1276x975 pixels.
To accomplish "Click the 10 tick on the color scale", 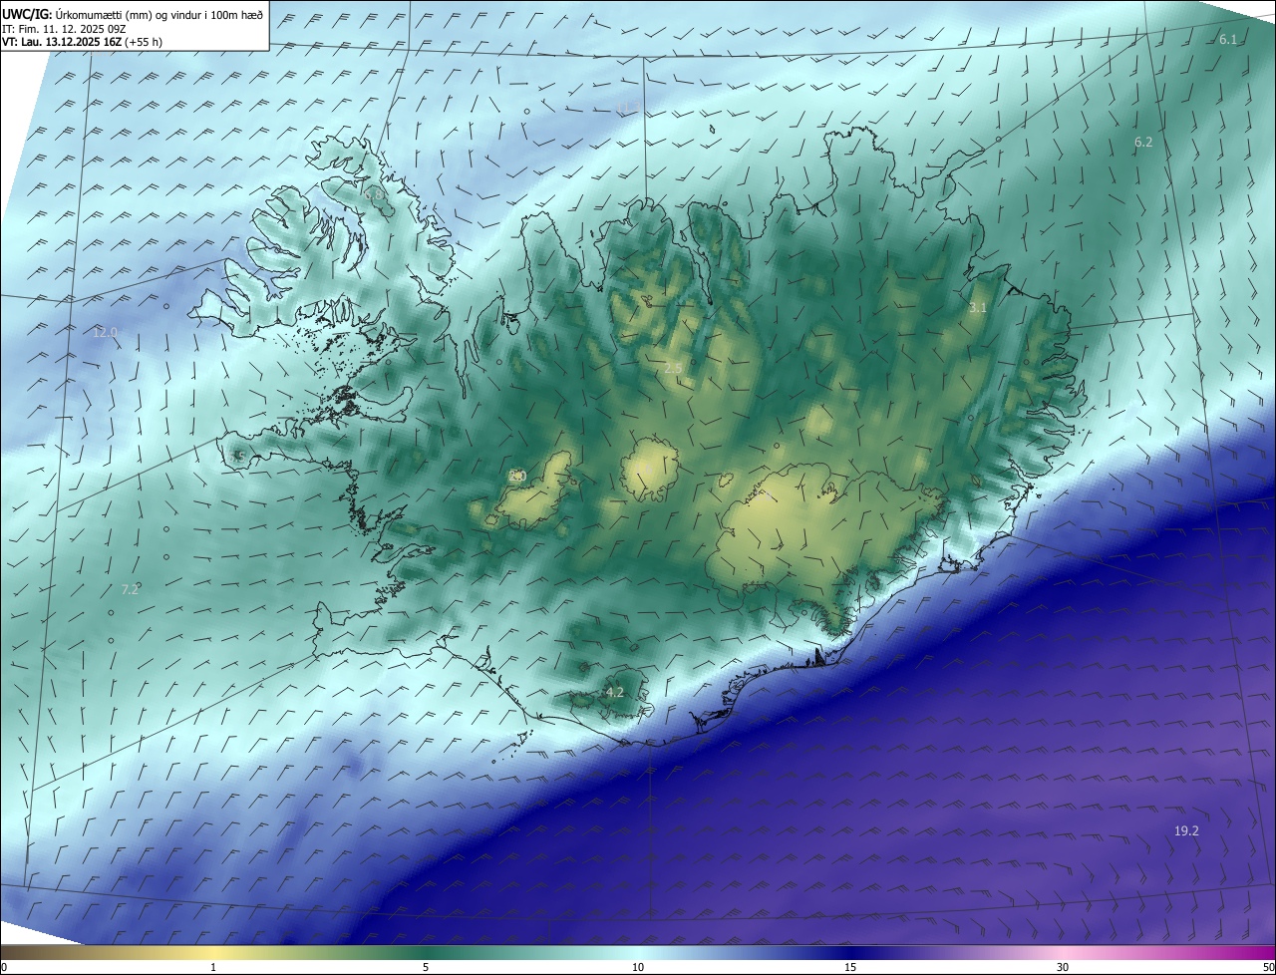I will point(638,967).
